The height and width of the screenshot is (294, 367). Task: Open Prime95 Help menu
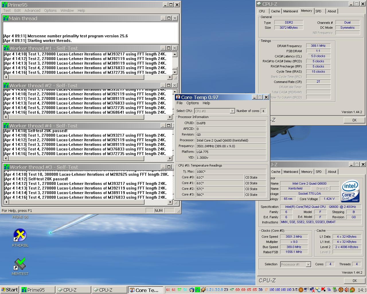click(x=81, y=10)
